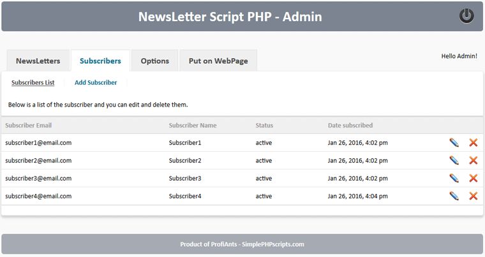Click active status of Subscriber1 row
The width and height of the screenshot is (485, 257).
264,143
